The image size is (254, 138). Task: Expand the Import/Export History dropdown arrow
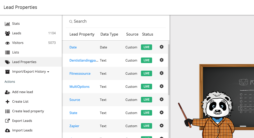point(48,72)
